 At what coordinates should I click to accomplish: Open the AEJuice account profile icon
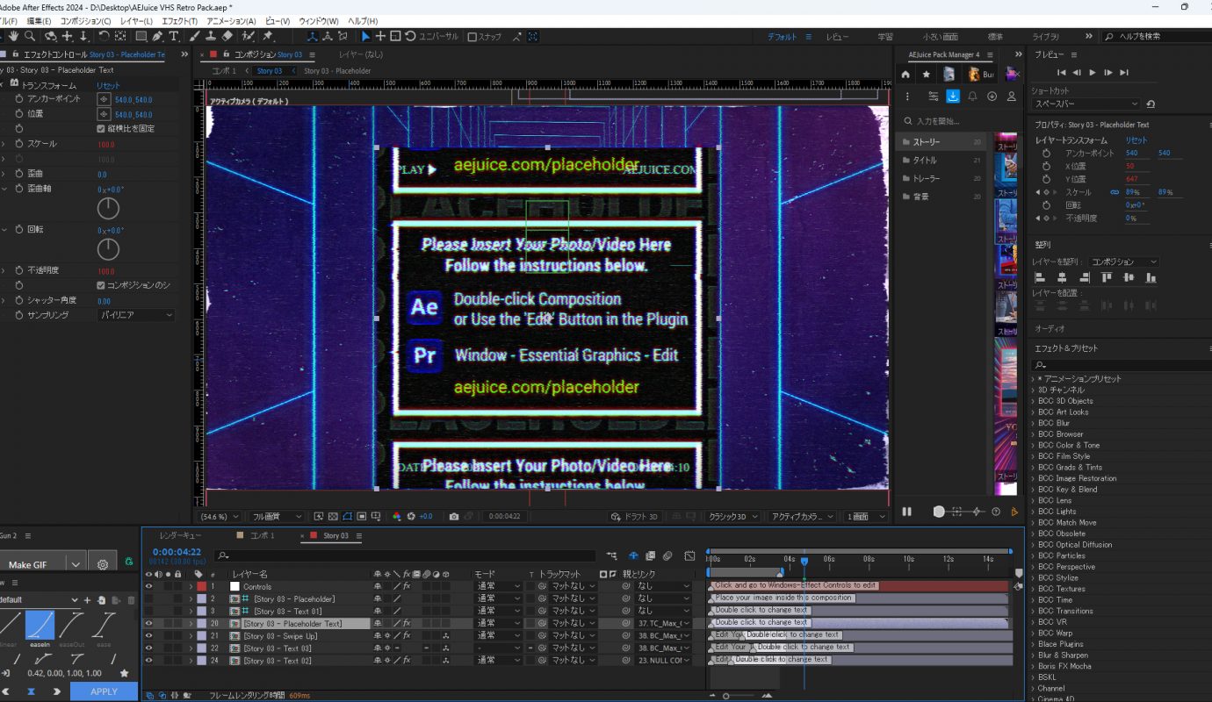(x=1012, y=96)
